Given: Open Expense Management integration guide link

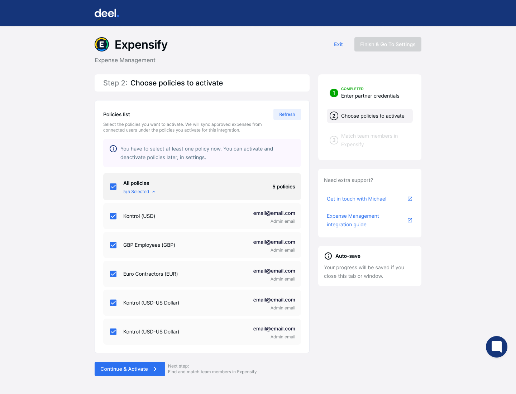Looking at the screenshot, I should 353,220.
